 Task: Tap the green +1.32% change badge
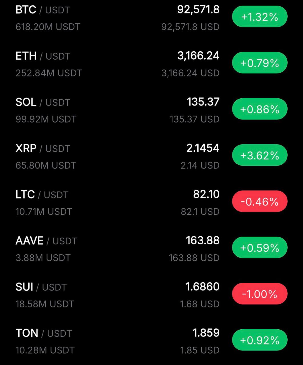260,17
